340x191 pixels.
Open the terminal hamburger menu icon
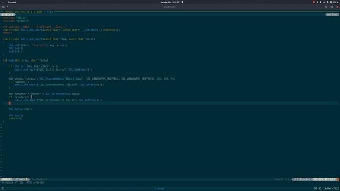[x=331, y=7]
